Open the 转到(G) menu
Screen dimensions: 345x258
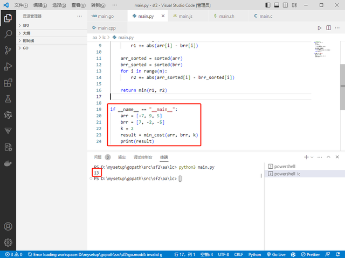[98, 5]
